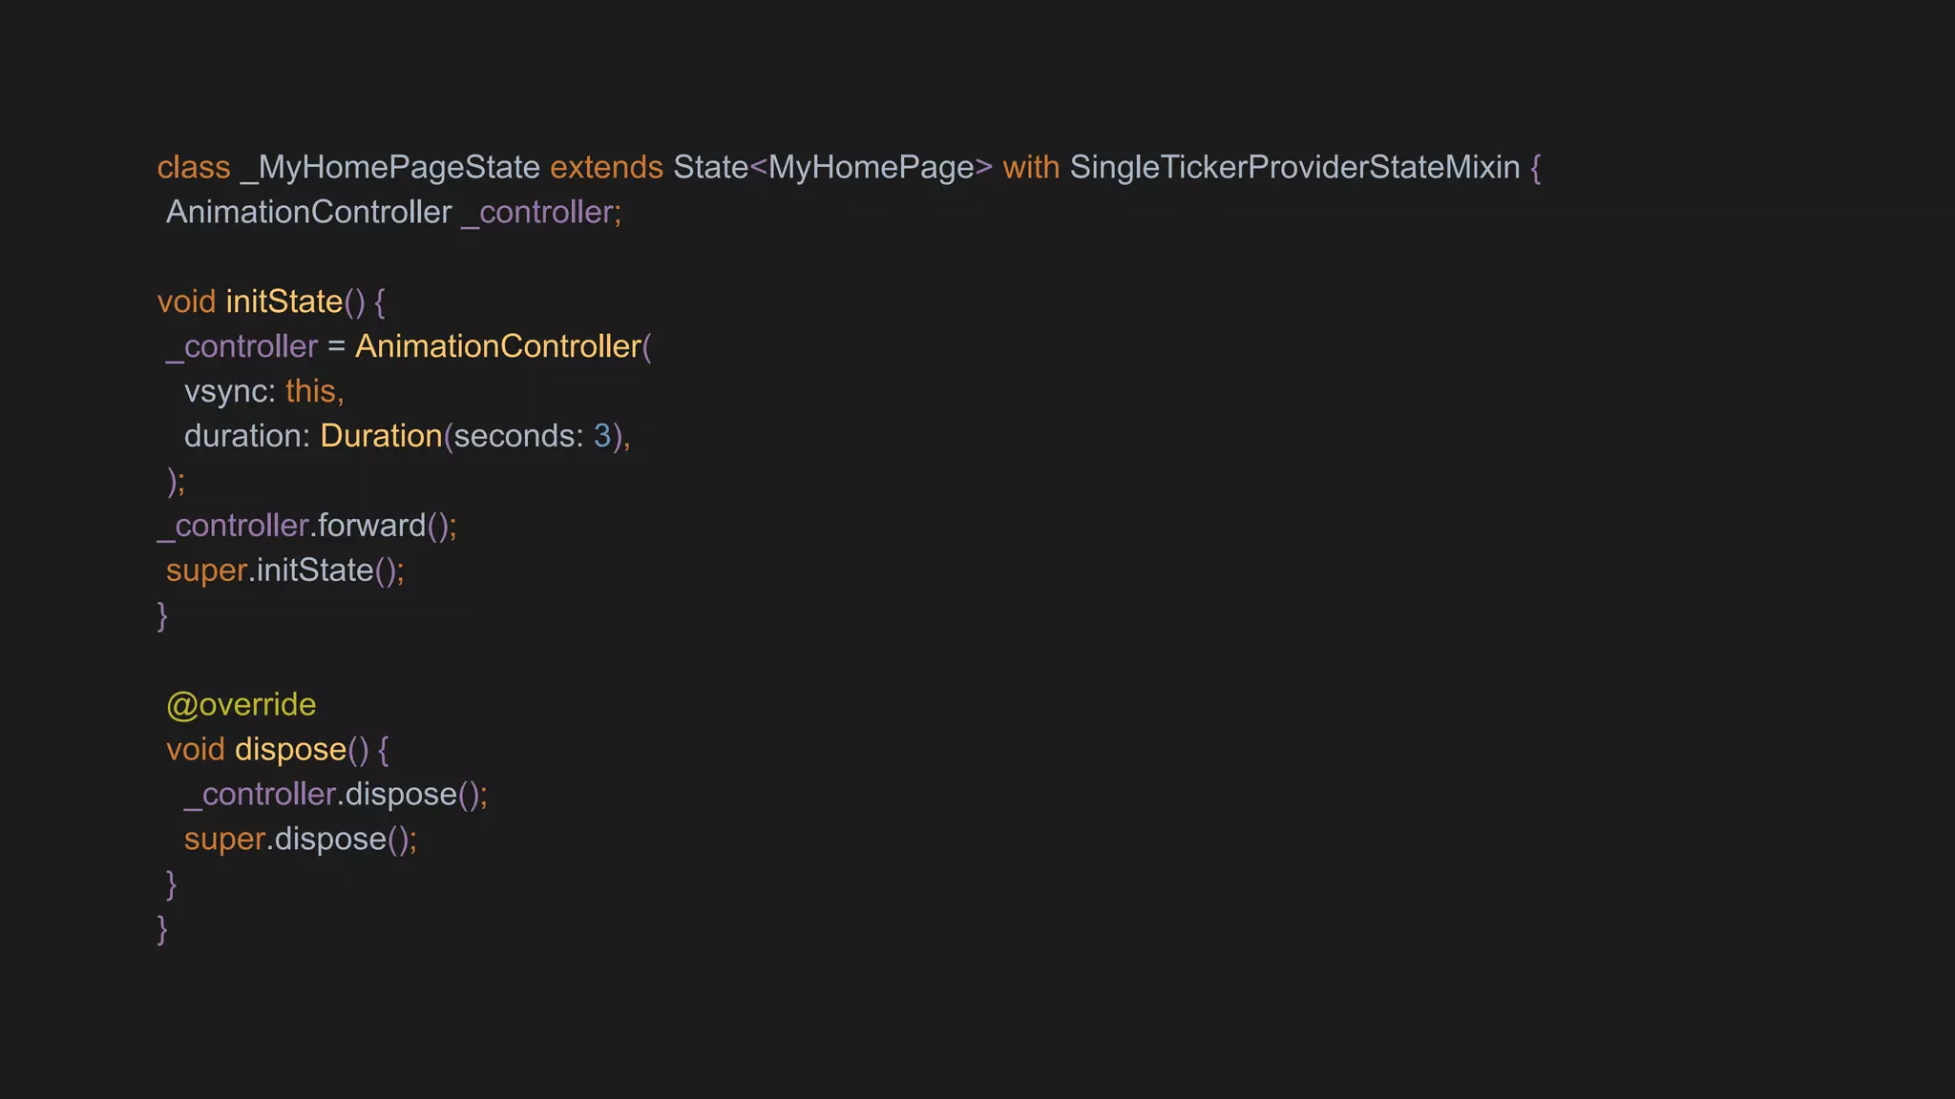Click the number 3 in seconds
The width and height of the screenshot is (1955, 1099).
[x=602, y=436]
